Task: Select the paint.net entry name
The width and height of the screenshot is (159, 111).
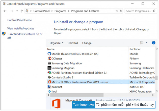Action: [57, 87]
